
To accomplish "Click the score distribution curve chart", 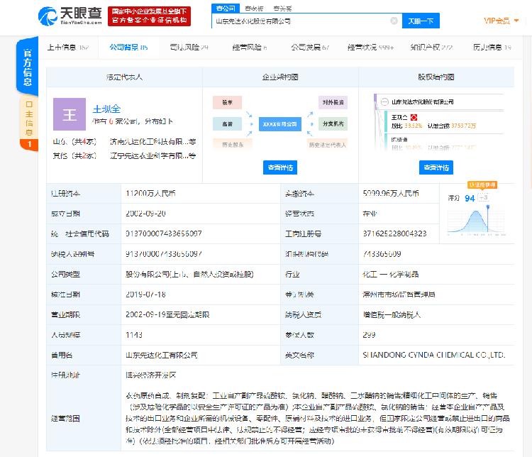I will point(477,221).
